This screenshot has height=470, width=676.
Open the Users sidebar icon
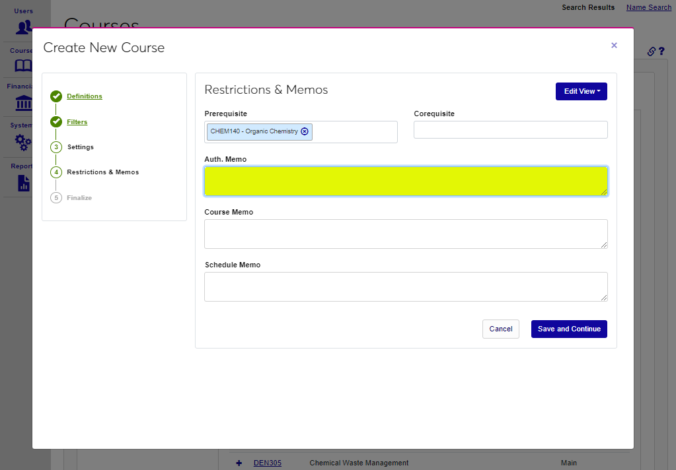24,27
